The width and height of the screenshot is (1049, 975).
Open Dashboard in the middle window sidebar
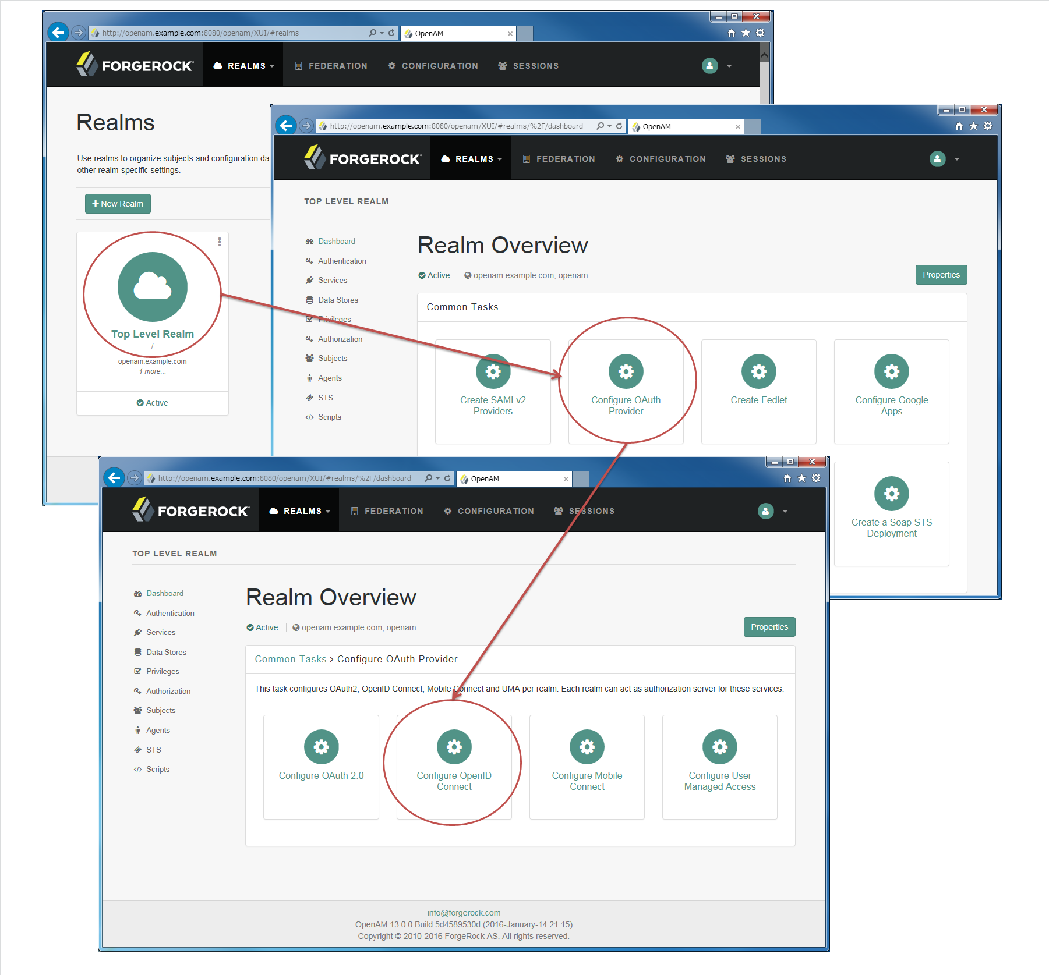[337, 241]
